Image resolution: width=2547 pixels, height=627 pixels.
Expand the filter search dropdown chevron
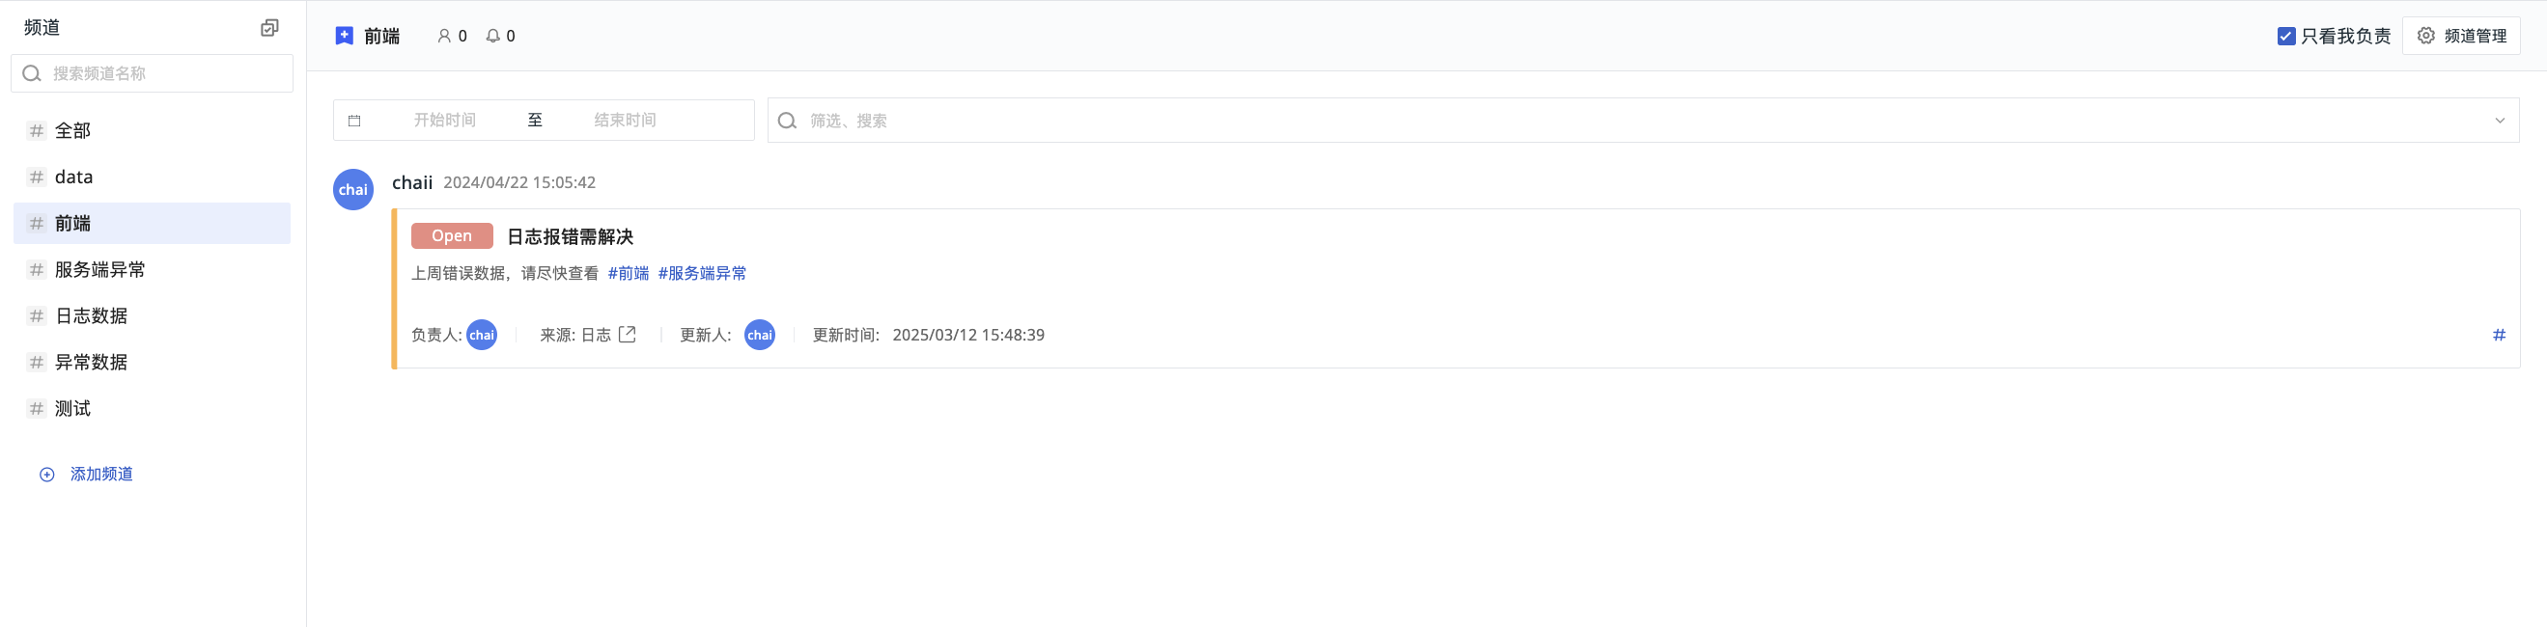[2500, 121]
